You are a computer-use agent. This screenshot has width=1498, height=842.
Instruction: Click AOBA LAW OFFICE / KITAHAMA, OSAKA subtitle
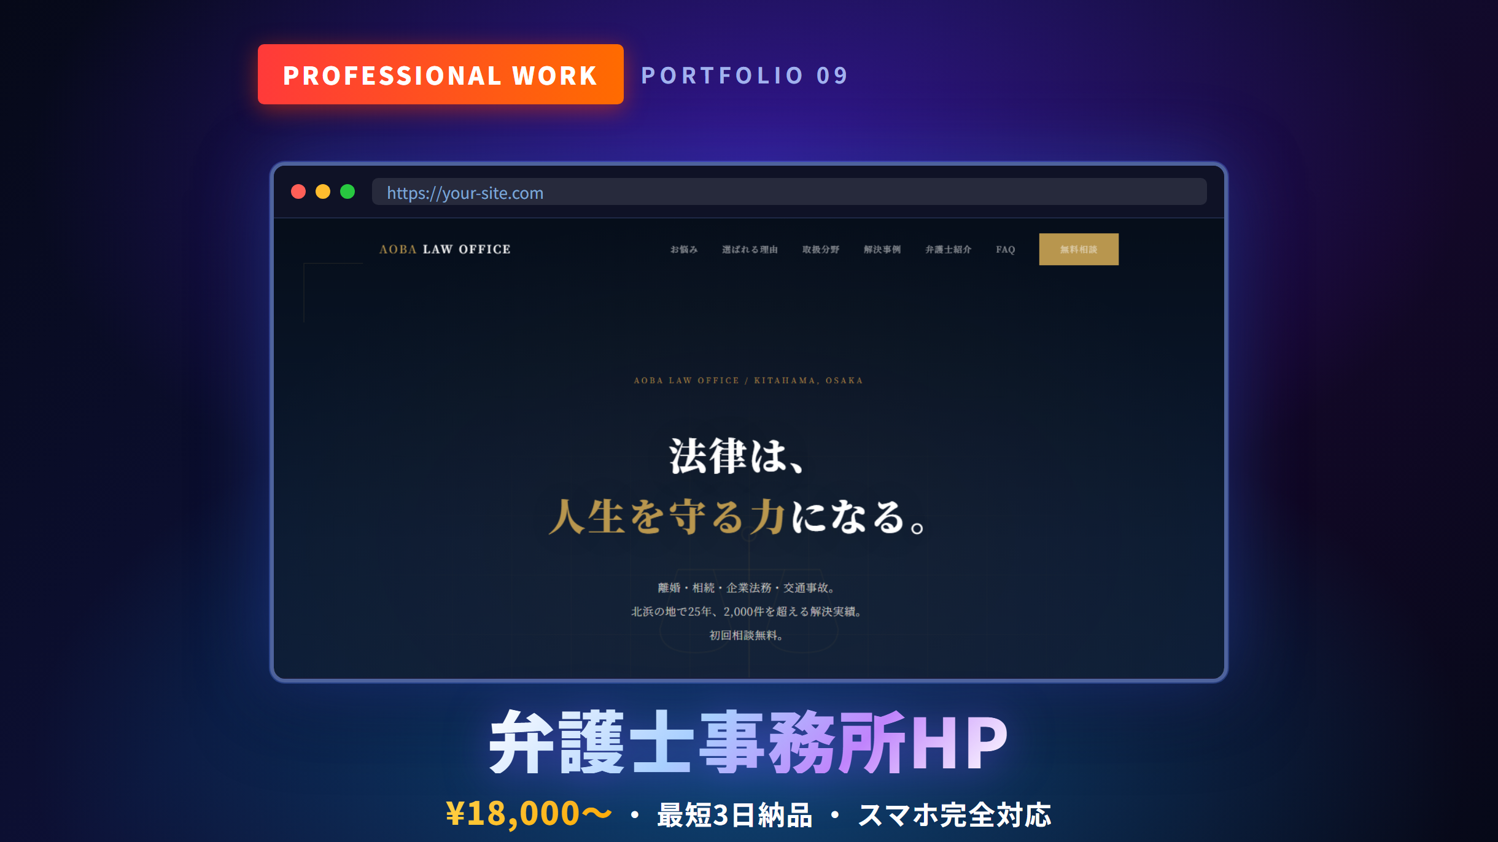point(748,380)
